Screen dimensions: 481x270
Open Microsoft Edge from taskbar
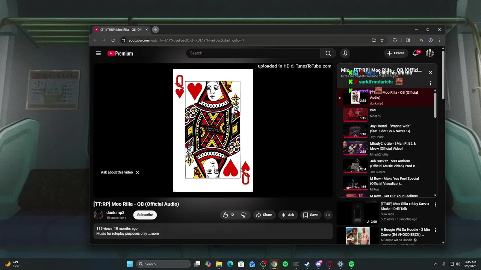(230, 264)
